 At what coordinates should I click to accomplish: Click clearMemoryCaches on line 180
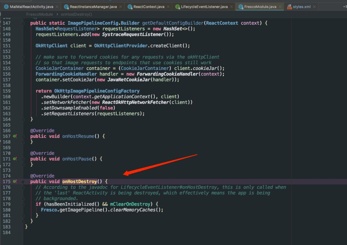coord(133,210)
